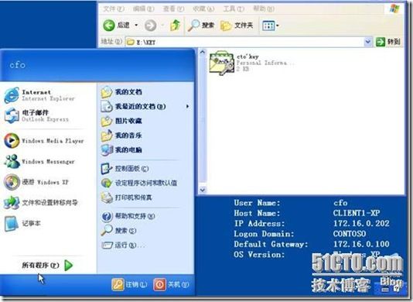Open 控制面板 Control Panel
This screenshot has width=413, height=302.
coord(125,169)
